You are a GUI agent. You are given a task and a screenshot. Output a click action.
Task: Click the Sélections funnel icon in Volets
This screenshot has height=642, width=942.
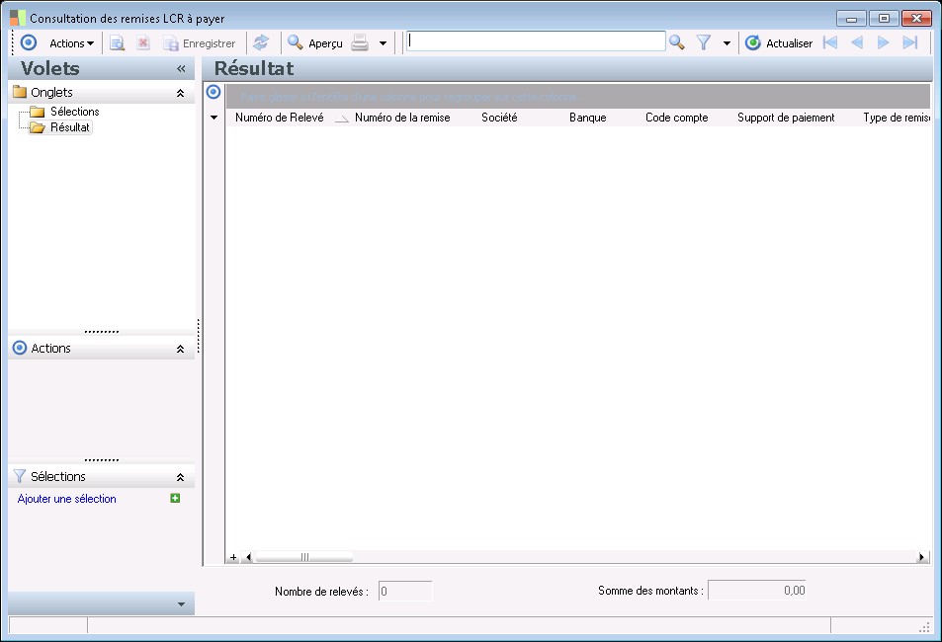[19, 476]
